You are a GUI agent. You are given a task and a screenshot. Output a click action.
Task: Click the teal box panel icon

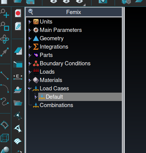pos(18,64)
